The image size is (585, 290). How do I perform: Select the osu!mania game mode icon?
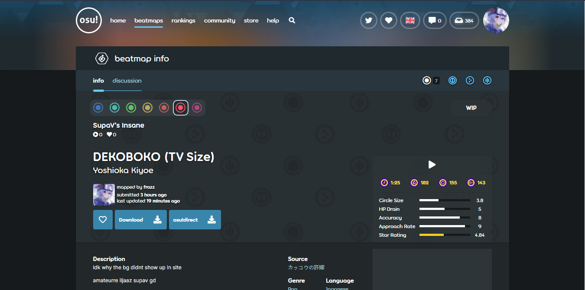[487, 80]
